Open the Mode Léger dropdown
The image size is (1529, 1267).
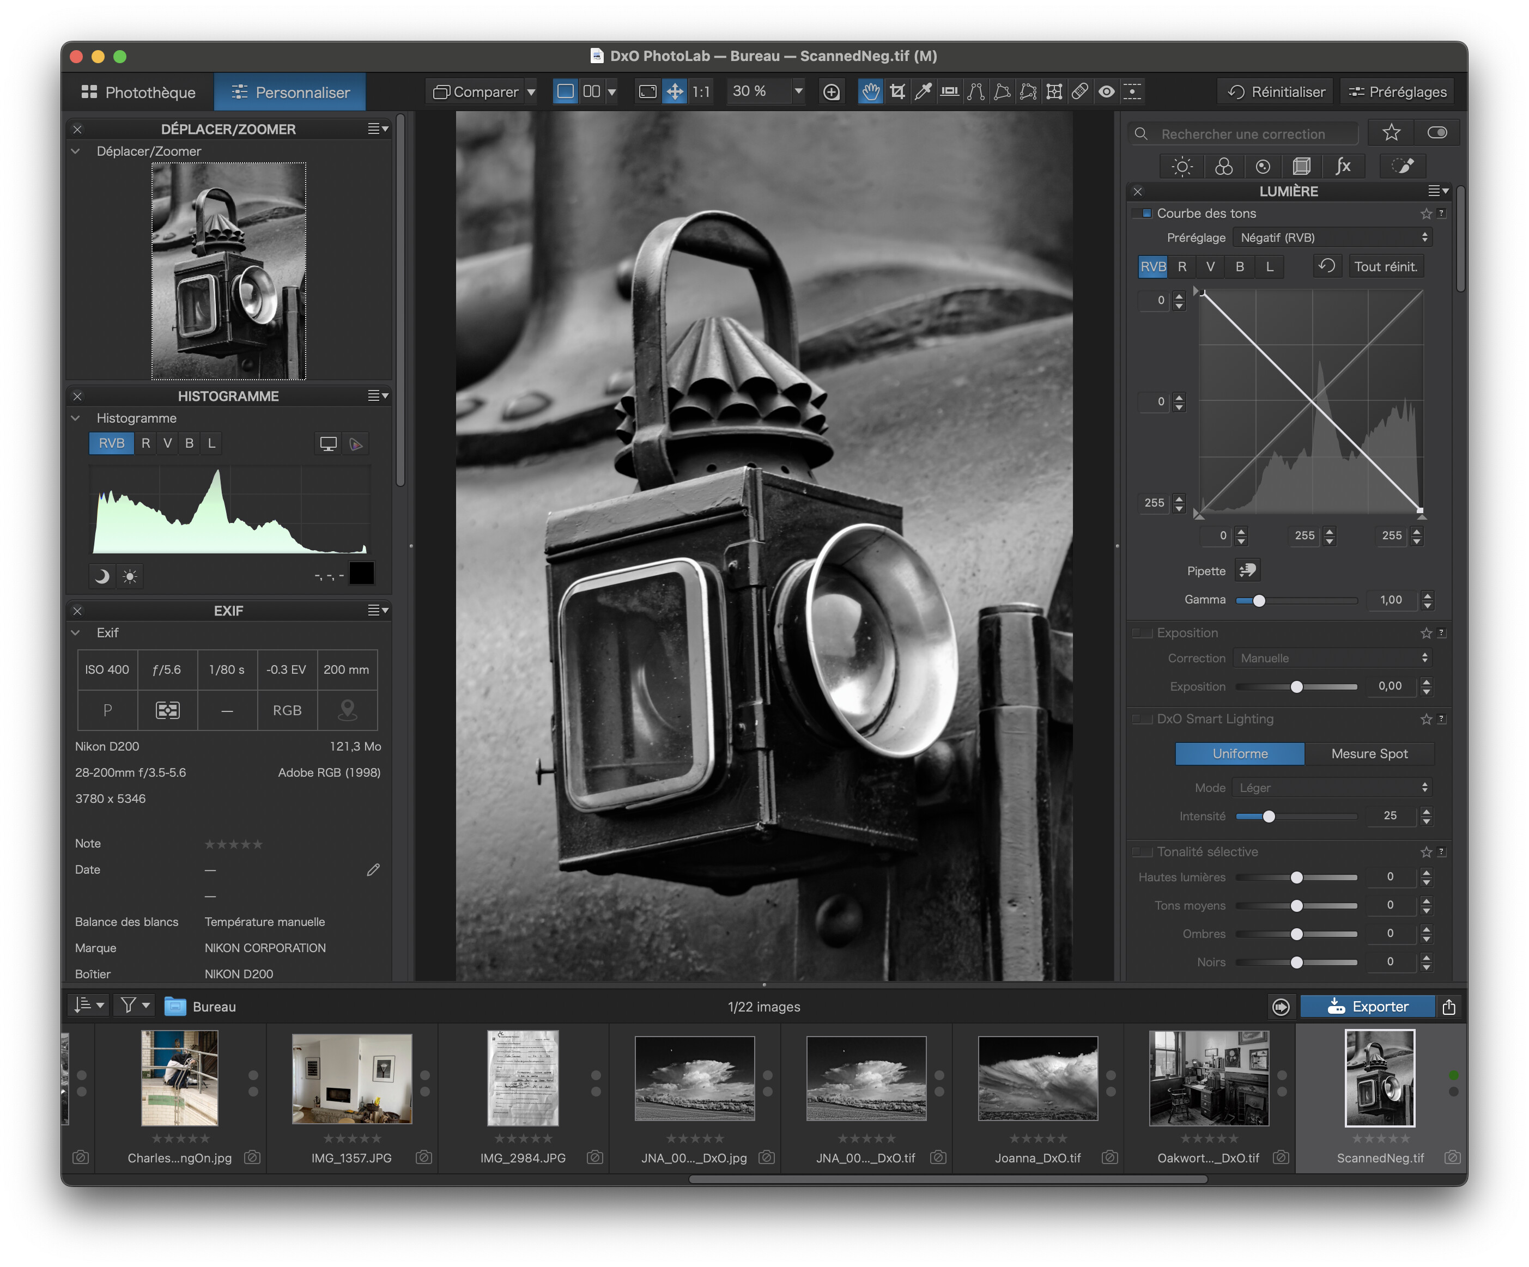1332,788
